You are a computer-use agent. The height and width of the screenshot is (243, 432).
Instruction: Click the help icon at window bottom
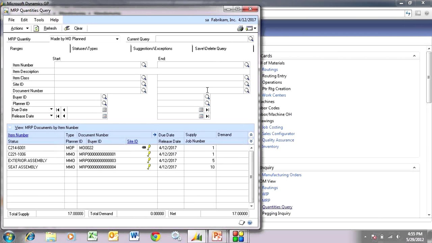[x=250, y=222]
